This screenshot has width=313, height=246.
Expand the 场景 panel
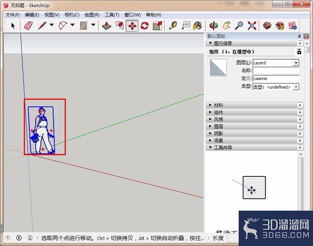(210, 140)
